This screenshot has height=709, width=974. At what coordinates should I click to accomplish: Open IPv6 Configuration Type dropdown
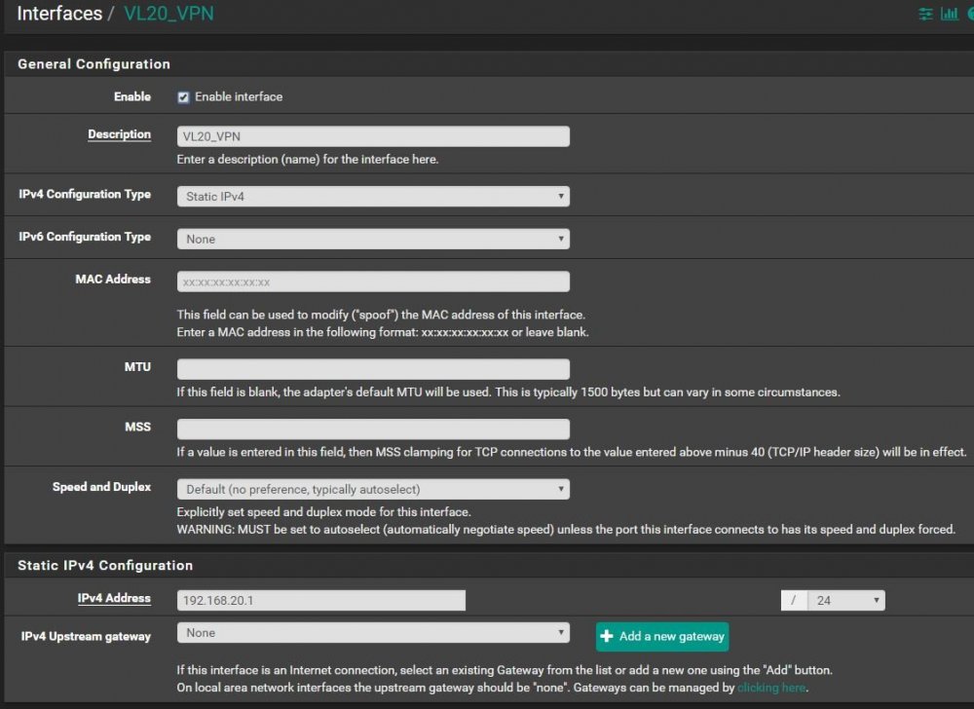[x=373, y=239]
